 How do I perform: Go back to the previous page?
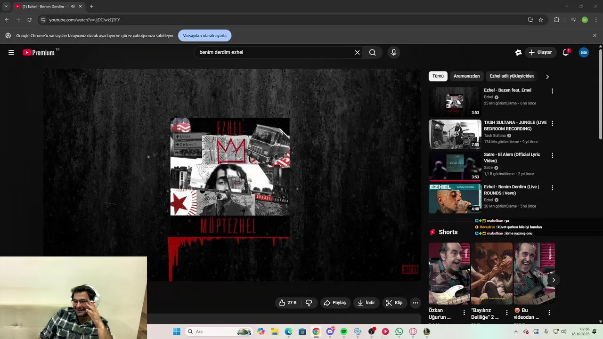pyautogui.click(x=7, y=20)
